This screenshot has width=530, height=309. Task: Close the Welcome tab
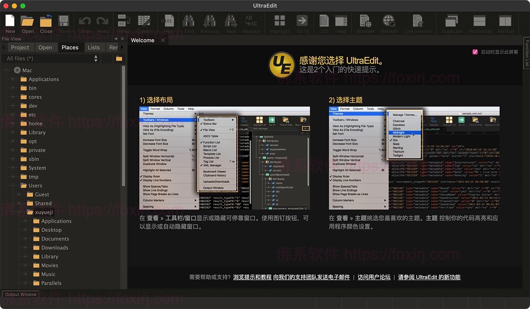[x=163, y=40]
